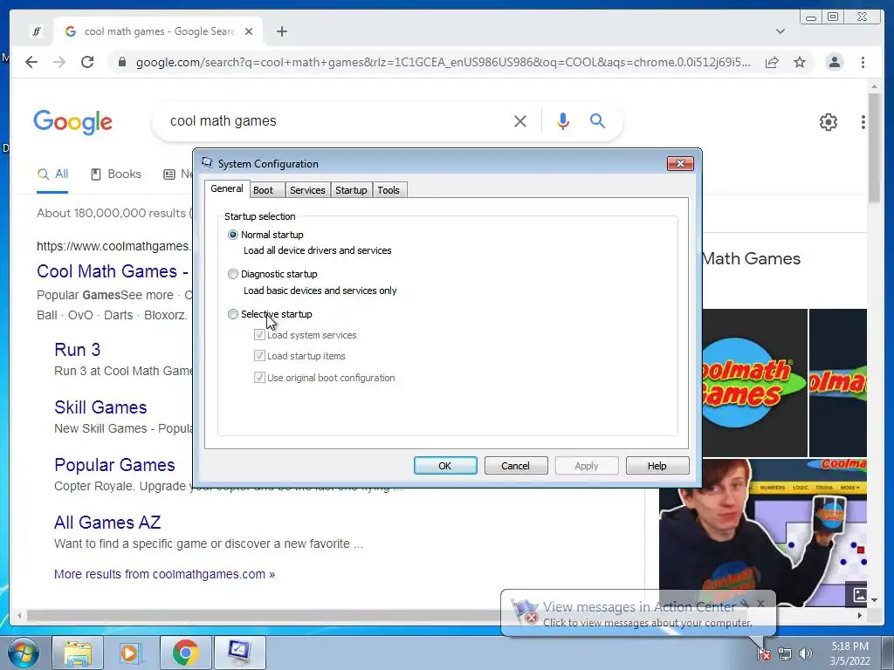
Task: Click the taskbar clock showing 5:18 PM
Action: [x=849, y=653]
